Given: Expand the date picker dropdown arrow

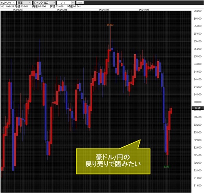Looking at the screenshot, I should 73,2.
